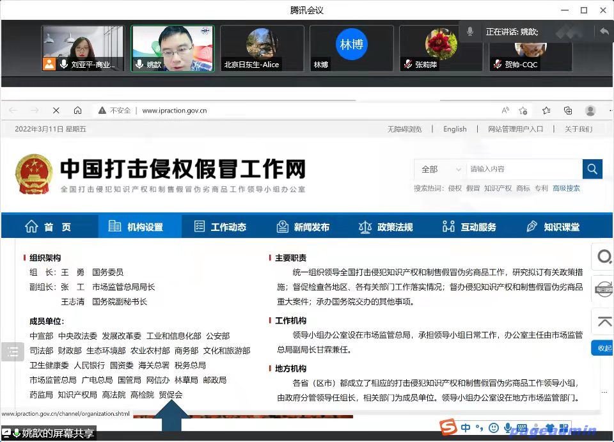Open 网站管理用户入口 link
This screenshot has width=614, height=442.
tap(516, 129)
